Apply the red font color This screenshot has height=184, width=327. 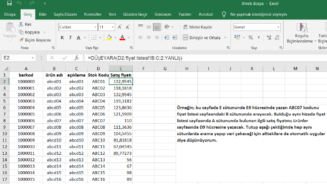pyautogui.click(x=122, y=38)
